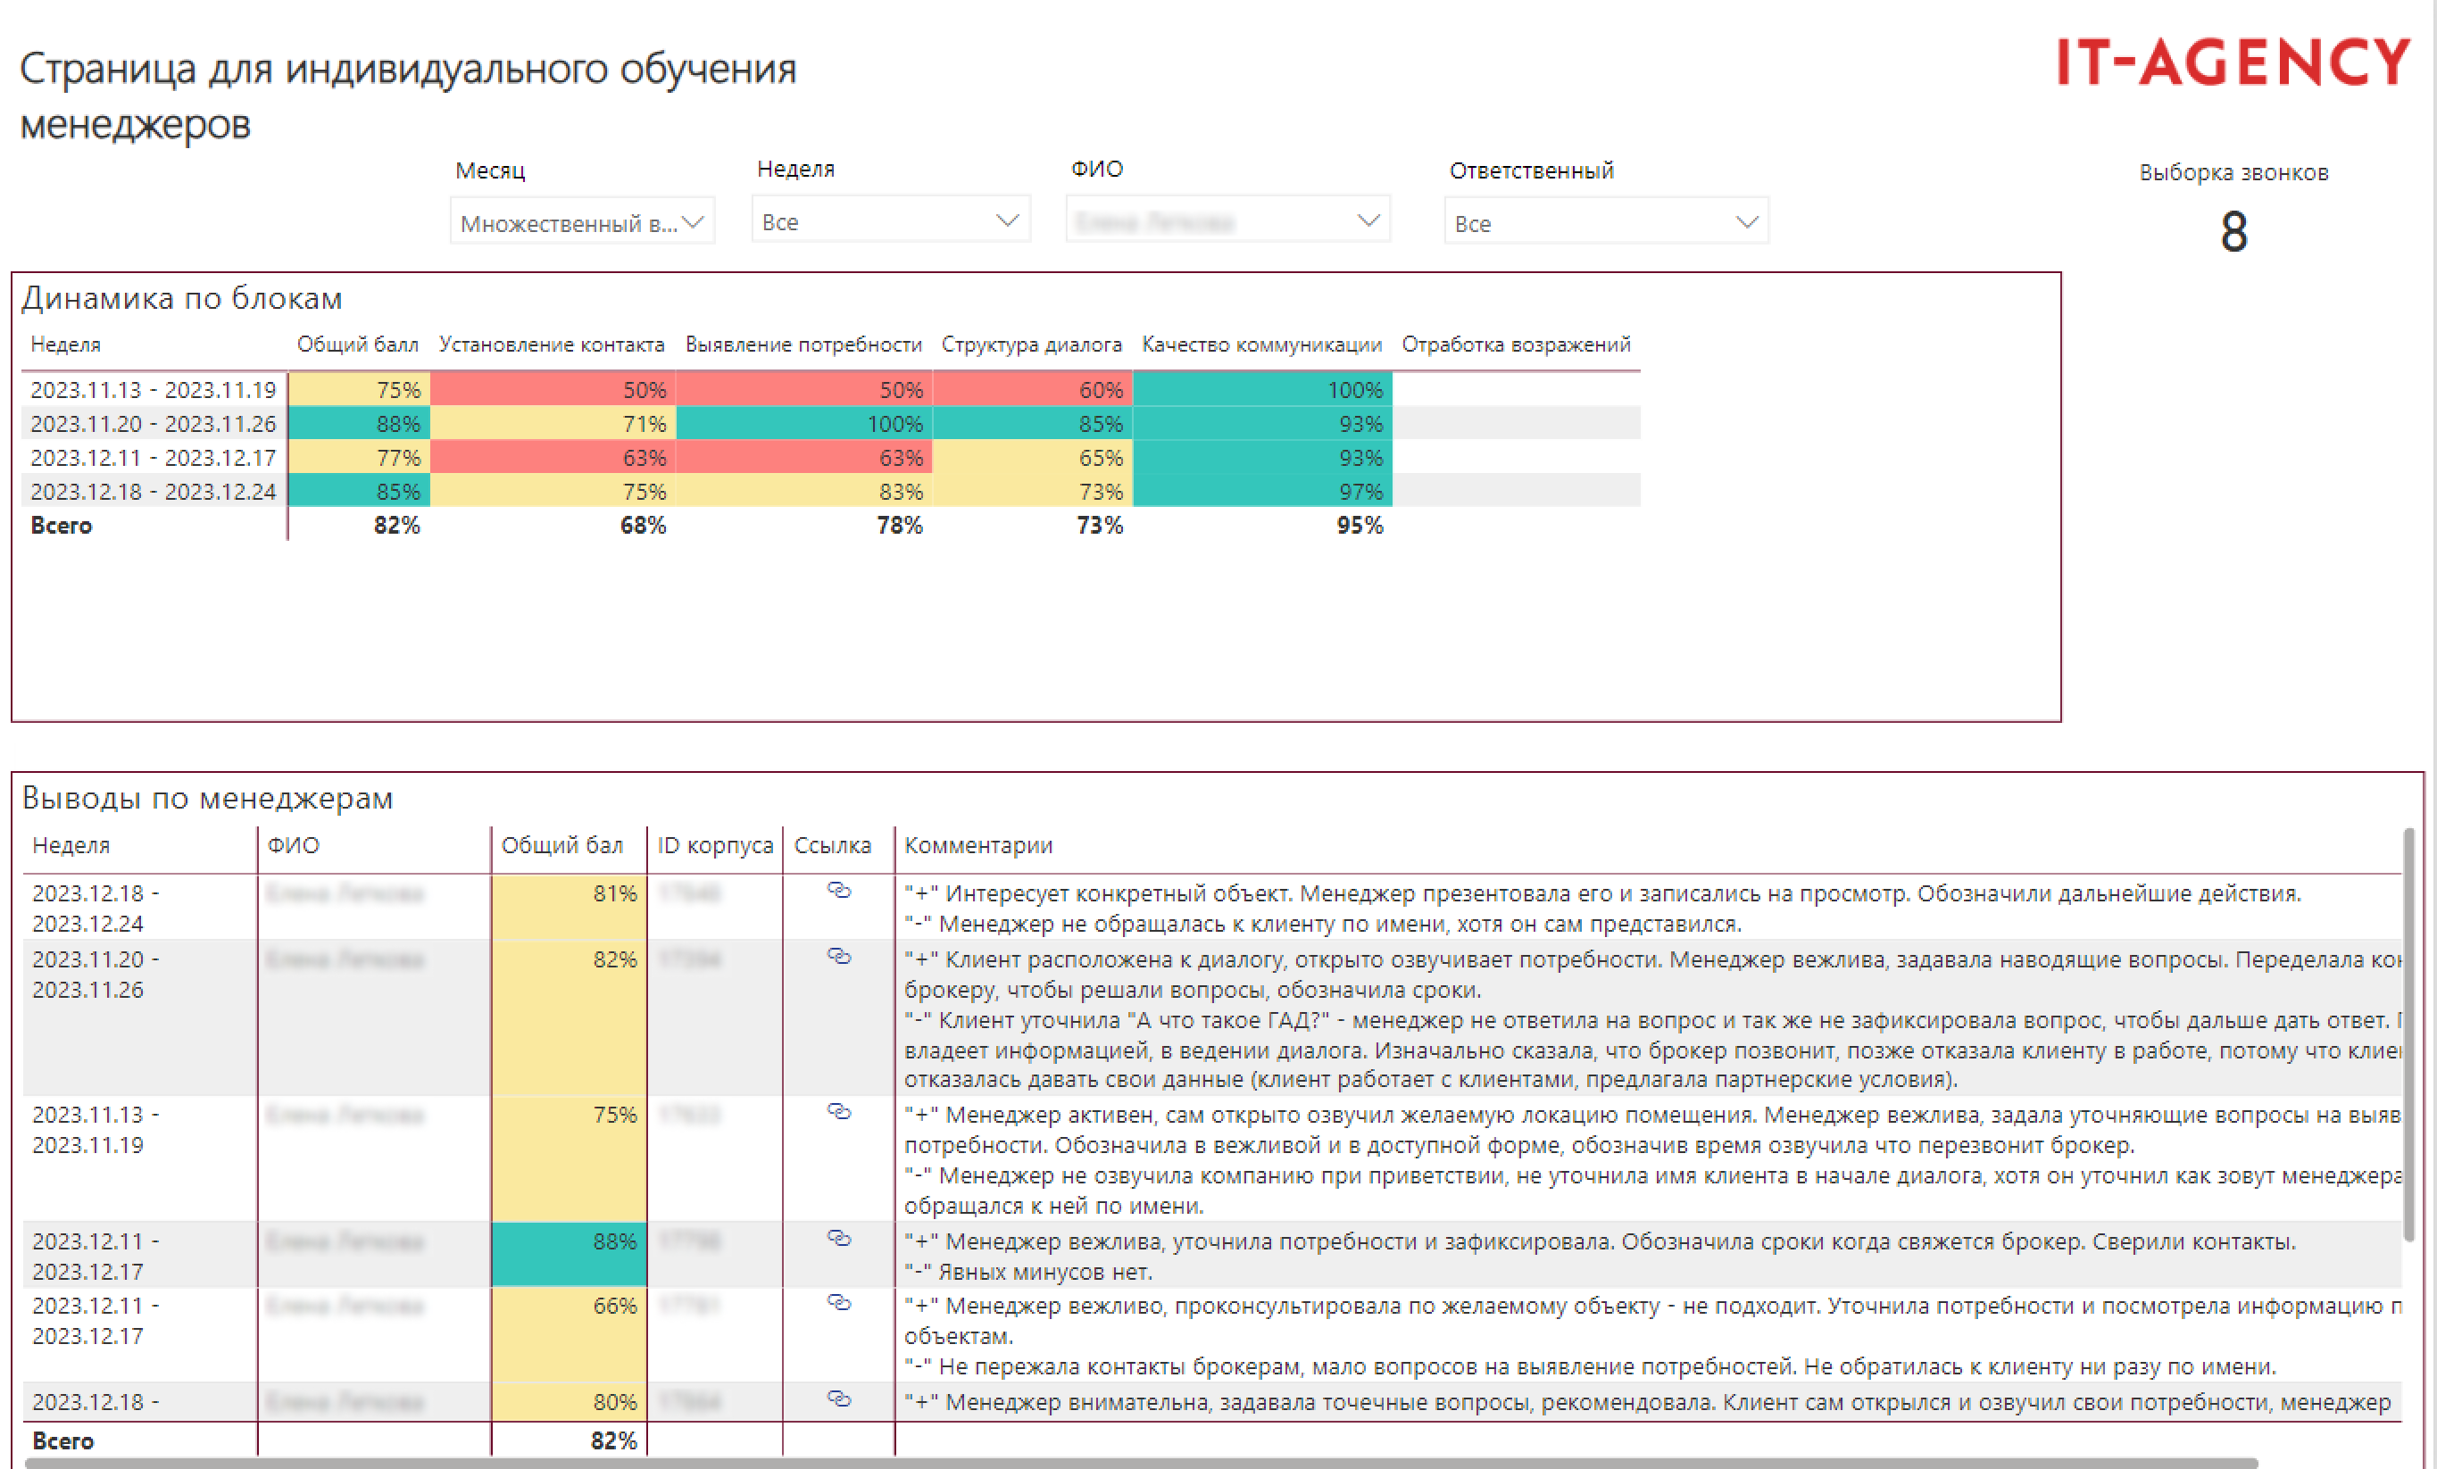Open the ФИО dropdown filter
The width and height of the screenshot is (2437, 1469).
(1227, 220)
